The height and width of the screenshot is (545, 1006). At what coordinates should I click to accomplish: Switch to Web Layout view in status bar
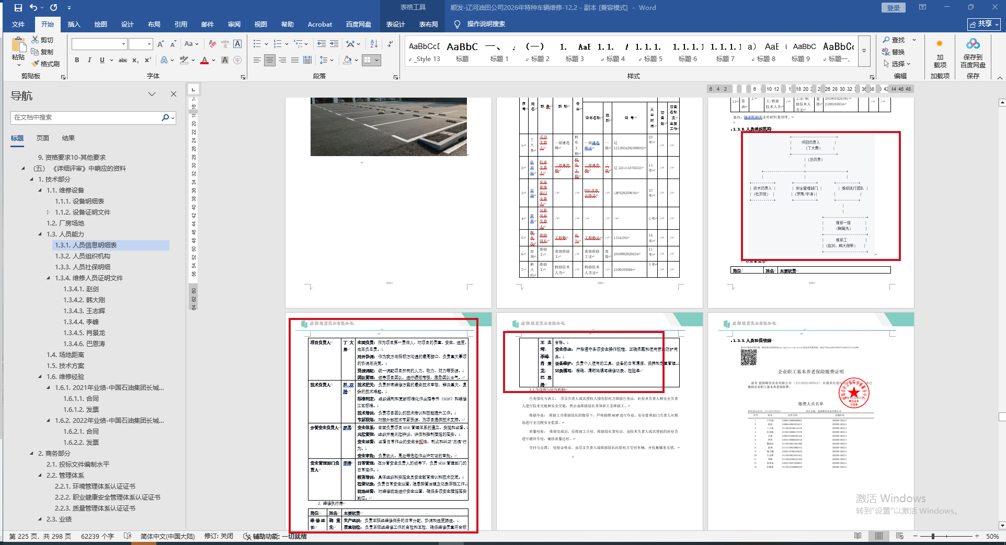tap(899, 536)
